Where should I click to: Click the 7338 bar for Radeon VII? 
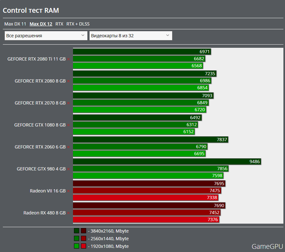(146, 198)
